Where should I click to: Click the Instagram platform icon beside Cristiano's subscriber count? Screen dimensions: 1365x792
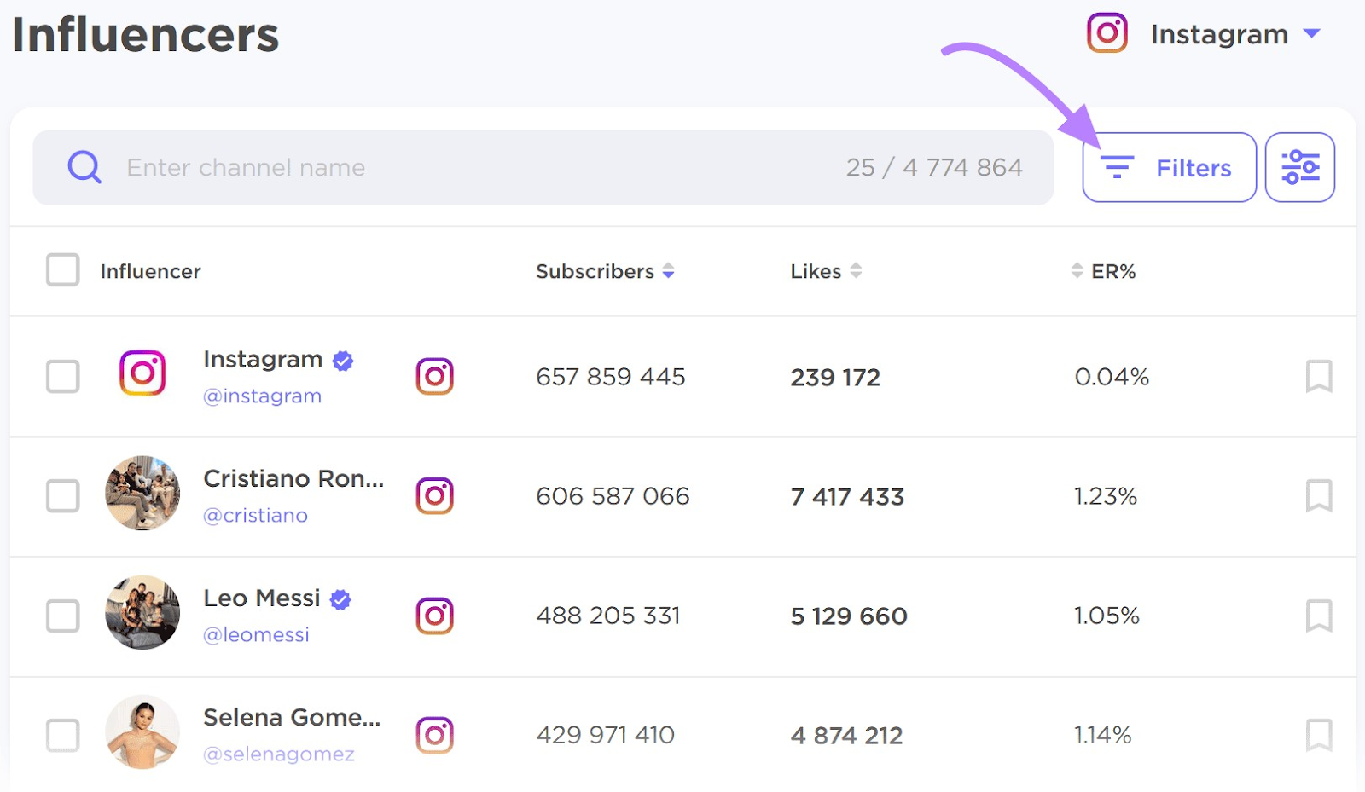435,495
